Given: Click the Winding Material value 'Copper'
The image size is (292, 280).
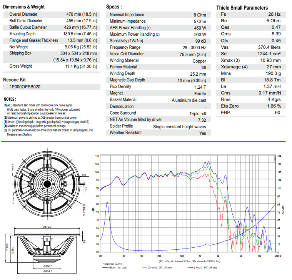Looking at the screenshot, I should click(x=199, y=61).
